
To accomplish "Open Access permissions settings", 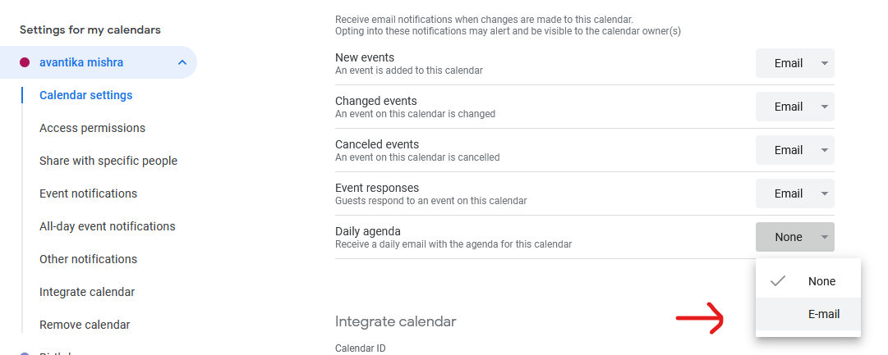I will (x=92, y=128).
